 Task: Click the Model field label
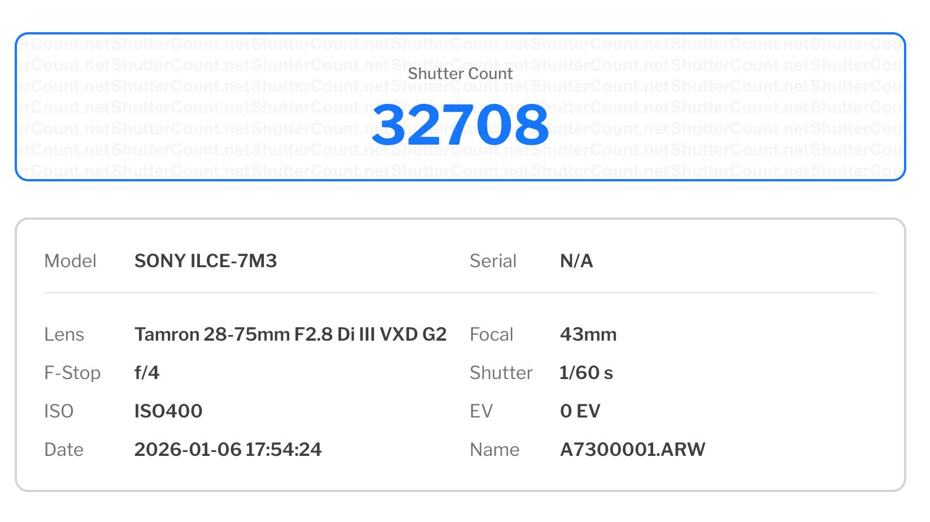[x=70, y=261]
